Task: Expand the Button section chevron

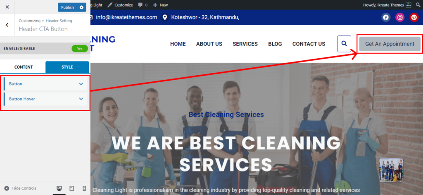Action: tap(81, 84)
